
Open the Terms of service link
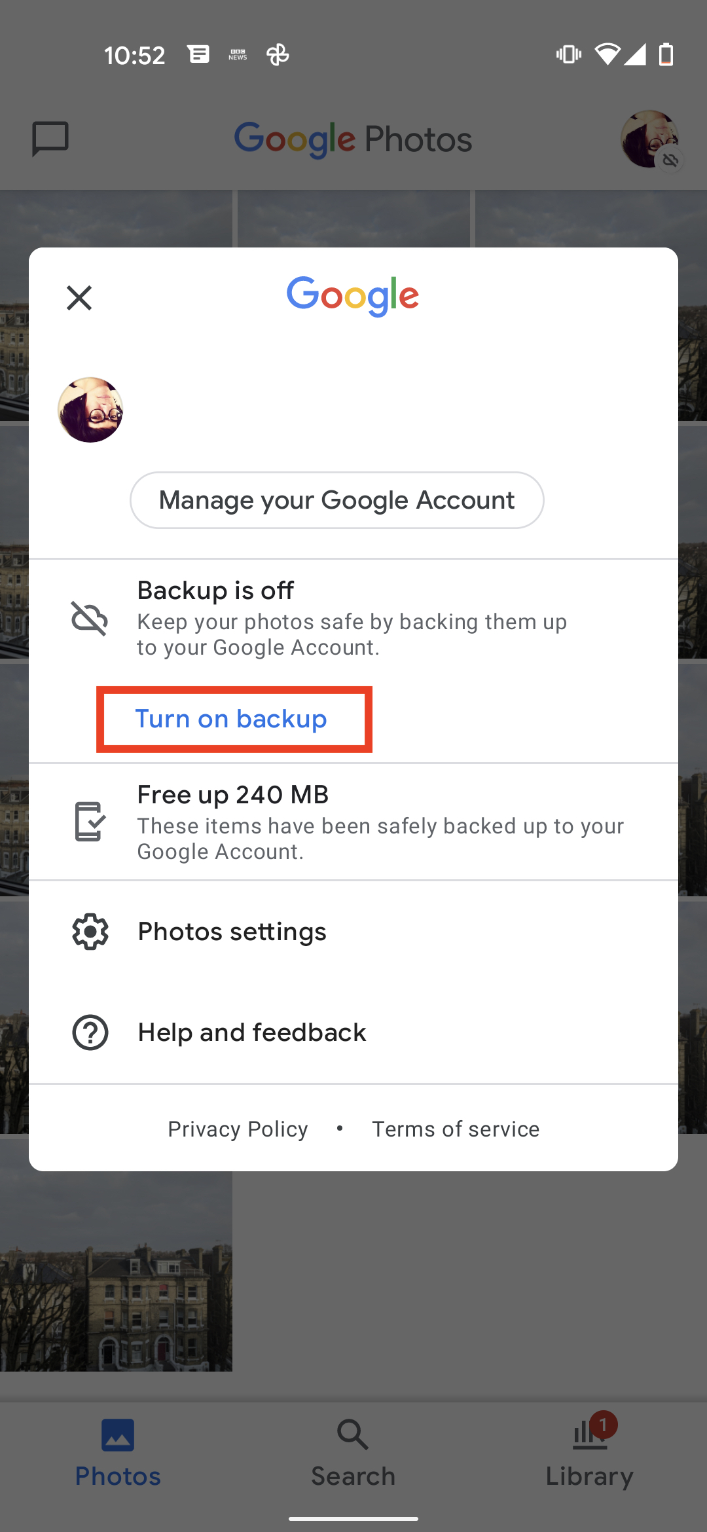pos(456,1129)
